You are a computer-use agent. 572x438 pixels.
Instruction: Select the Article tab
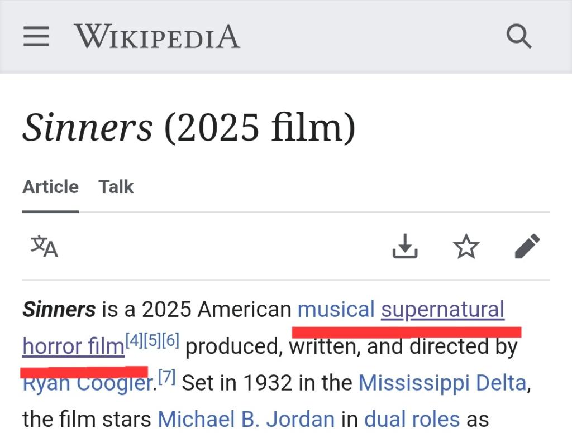pyautogui.click(x=50, y=187)
